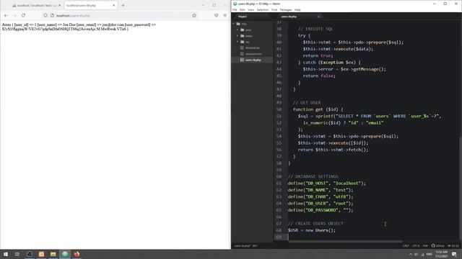Switch to Atom via taskbar icon
Image resolution: width=462 pixels, height=259 pixels.
pos(65,254)
